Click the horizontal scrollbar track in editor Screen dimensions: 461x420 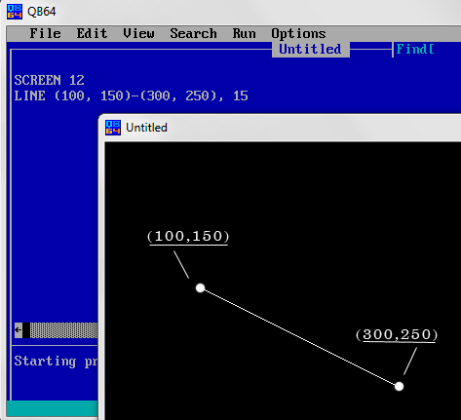63,330
